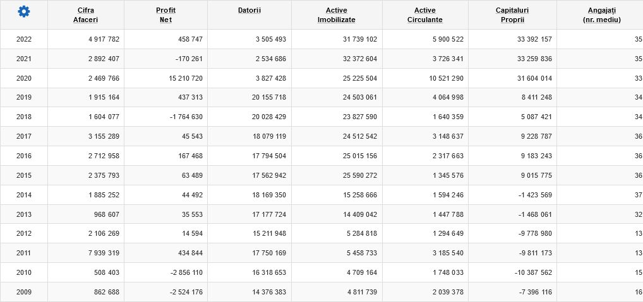This screenshot has width=643, height=302.
Task: Select the 2015 turnover value 2 375 793
Action: coord(104,175)
